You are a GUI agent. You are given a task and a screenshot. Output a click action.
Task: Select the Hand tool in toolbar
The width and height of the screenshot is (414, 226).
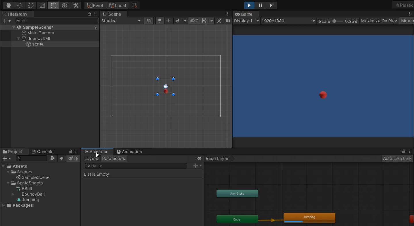pos(9,5)
